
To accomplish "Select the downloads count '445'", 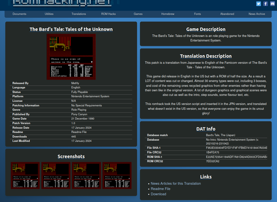I will coord(74,136).
